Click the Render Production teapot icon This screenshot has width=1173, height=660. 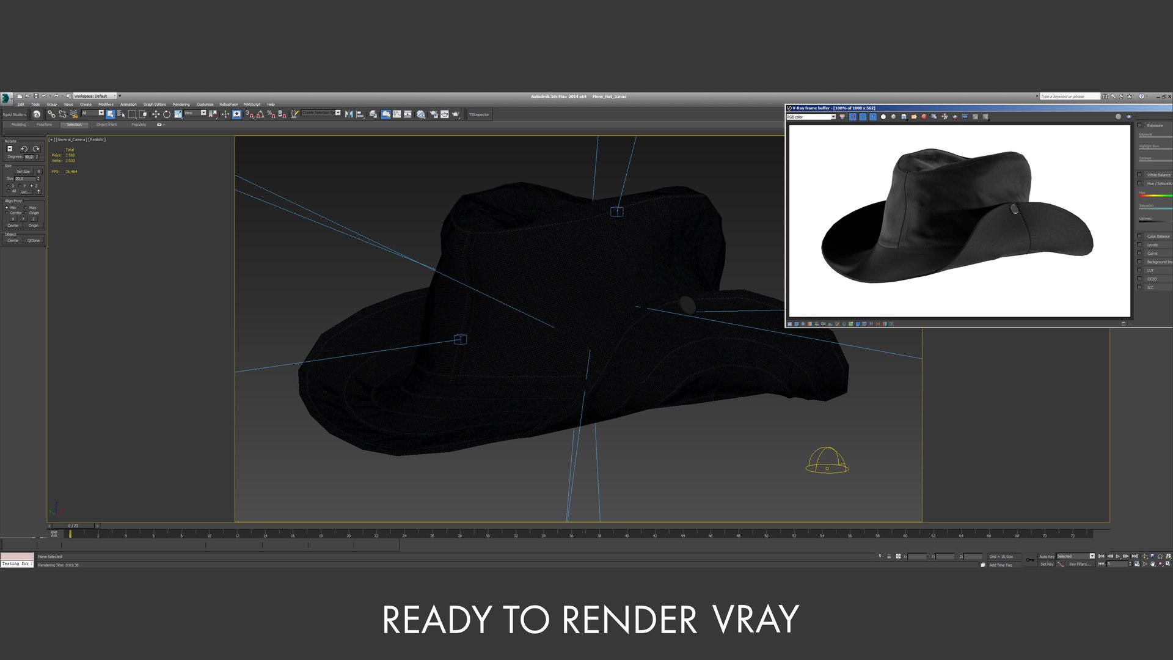coord(455,114)
